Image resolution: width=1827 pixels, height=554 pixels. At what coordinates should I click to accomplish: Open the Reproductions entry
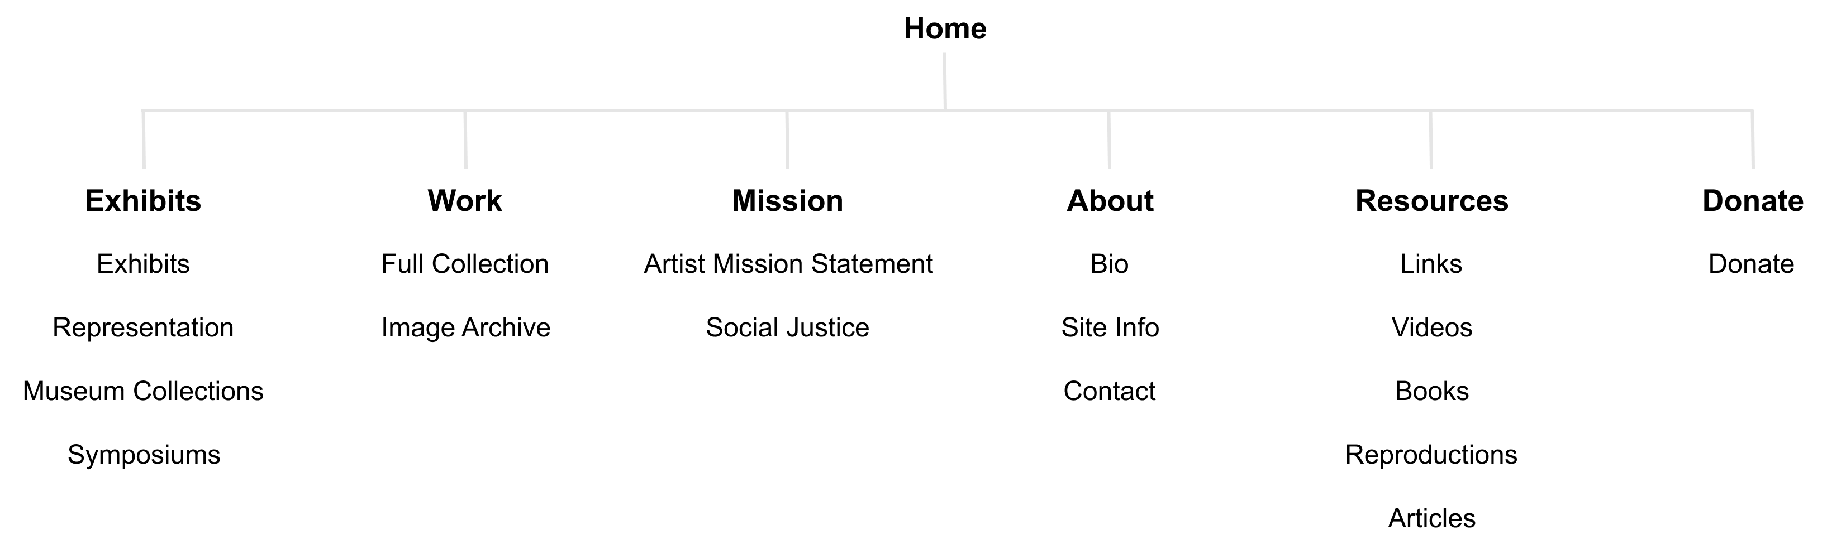(1431, 455)
